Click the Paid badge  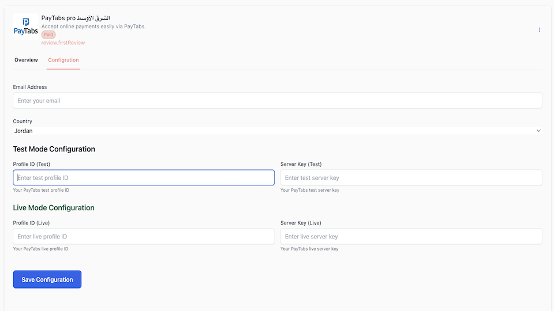click(48, 35)
